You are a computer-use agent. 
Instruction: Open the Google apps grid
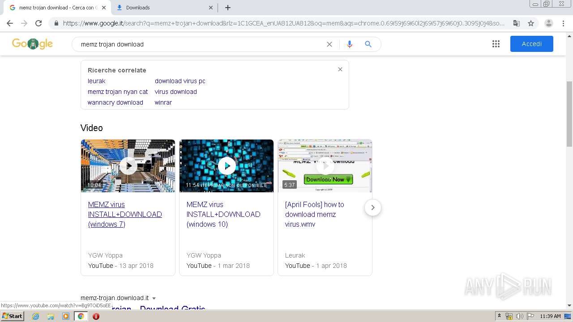[496, 44]
